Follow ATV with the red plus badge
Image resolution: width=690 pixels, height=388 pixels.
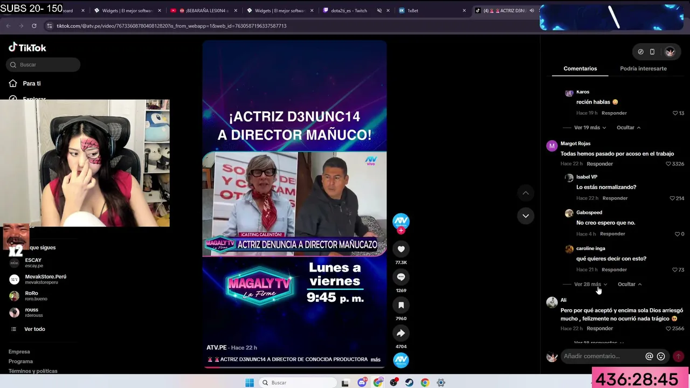click(x=401, y=231)
